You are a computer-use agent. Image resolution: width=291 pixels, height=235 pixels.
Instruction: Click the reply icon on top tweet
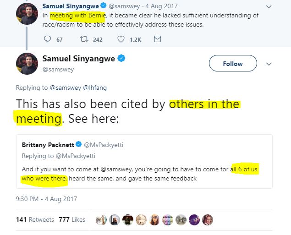point(48,39)
